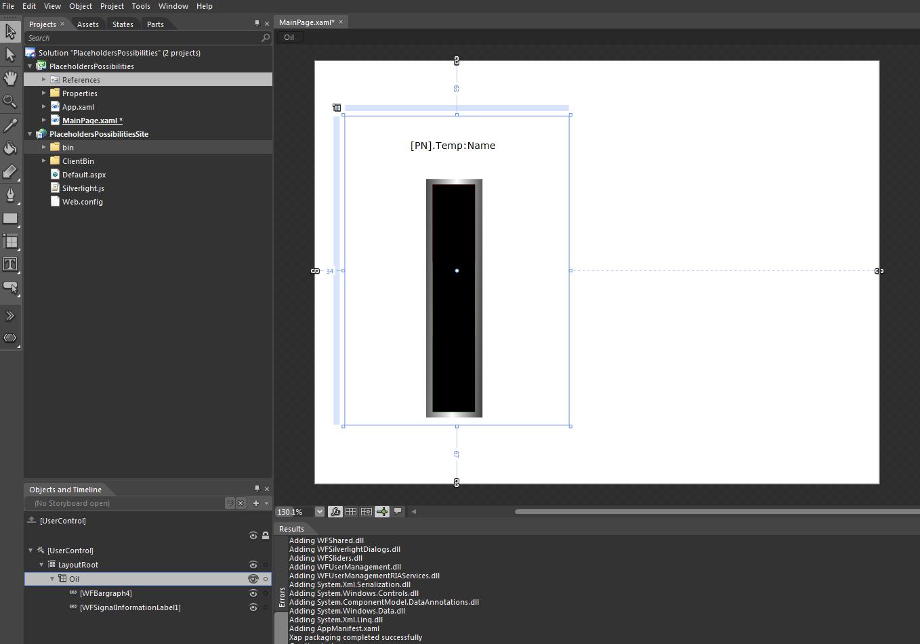Select the TextBlock text tool

coord(10,264)
